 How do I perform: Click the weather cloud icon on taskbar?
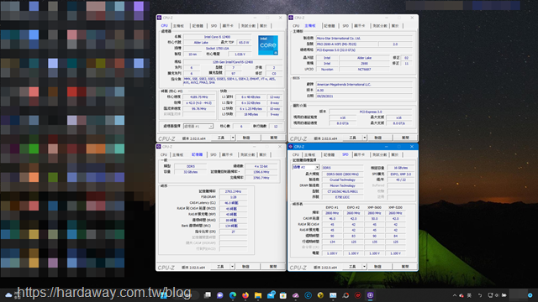tap(8, 294)
